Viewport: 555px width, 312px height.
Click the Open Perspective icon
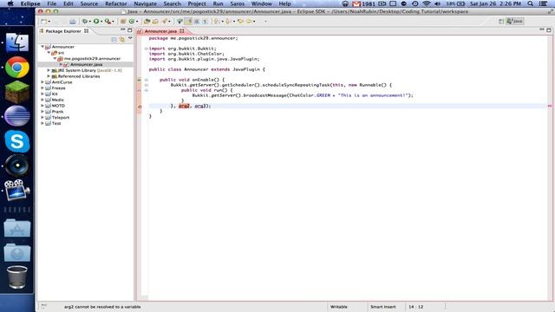(x=501, y=21)
